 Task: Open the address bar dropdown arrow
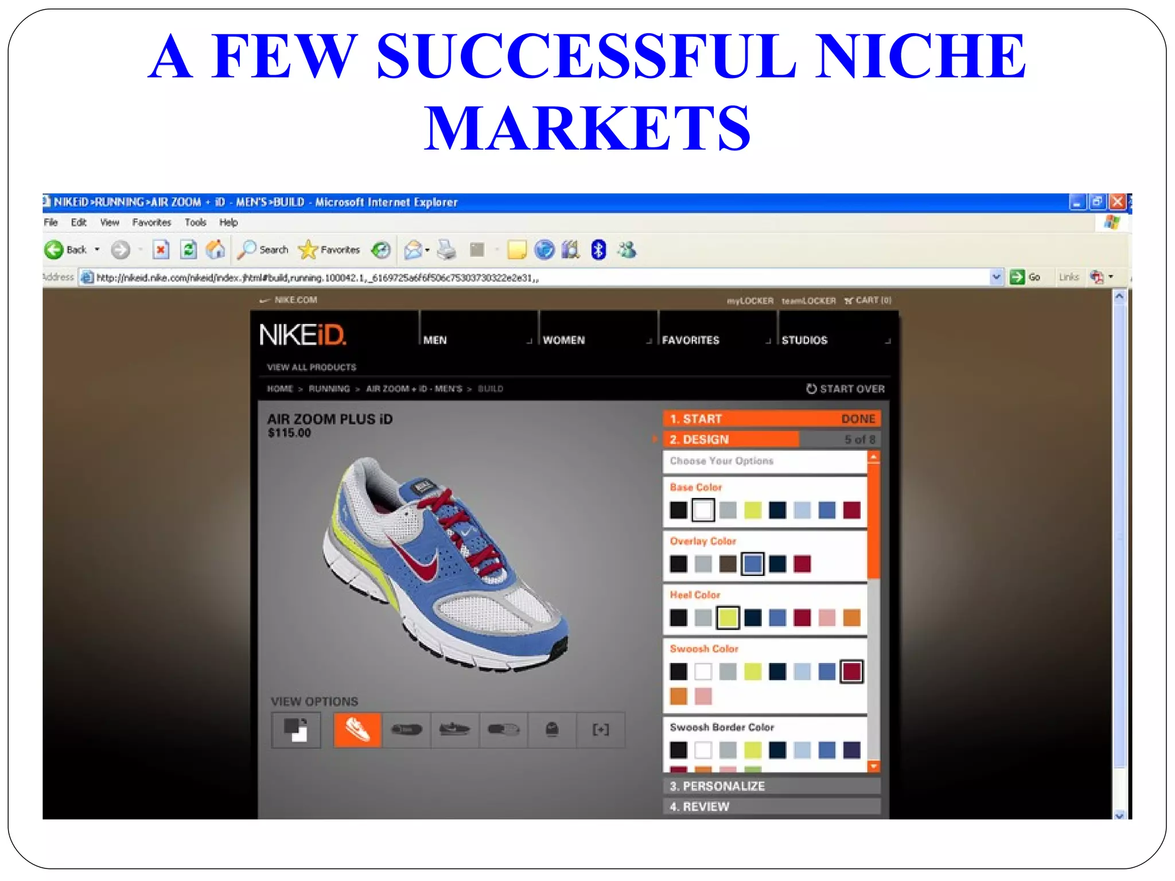pos(997,277)
